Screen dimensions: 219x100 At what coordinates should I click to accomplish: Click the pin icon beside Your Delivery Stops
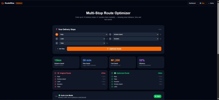[x=57, y=29]
